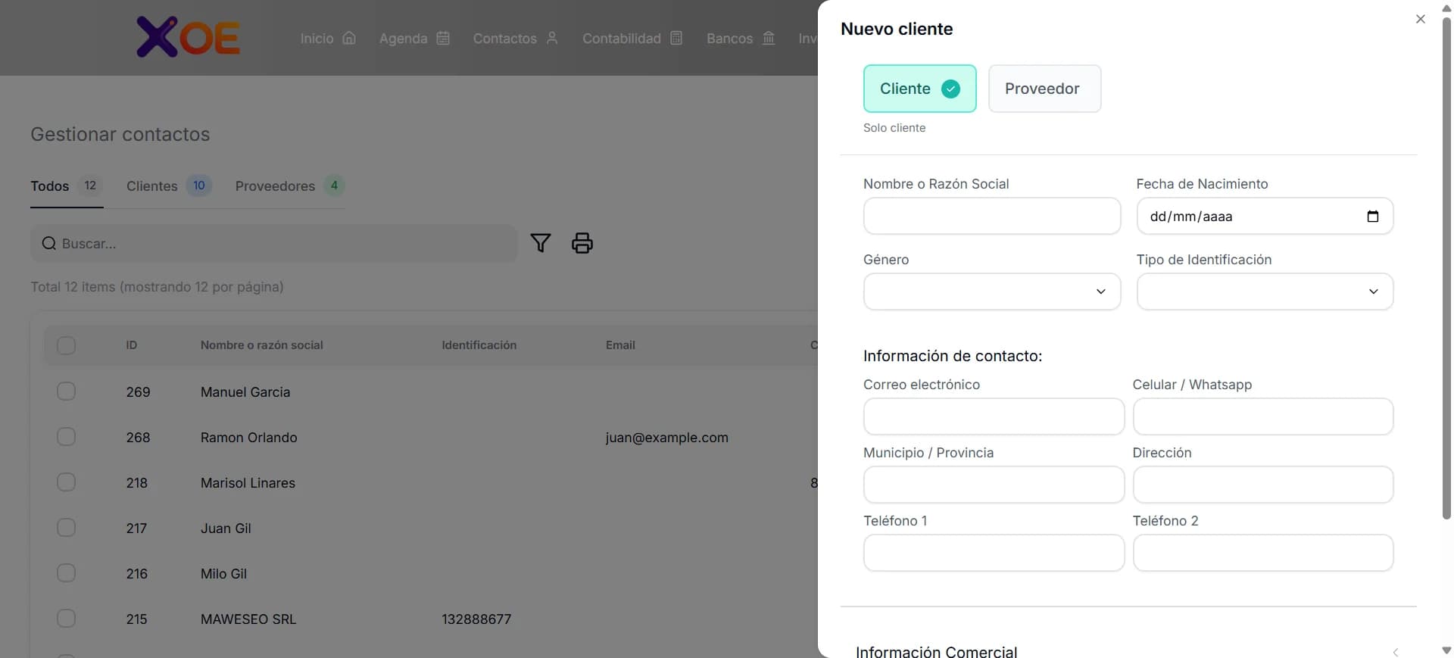Click the scrollbar down arrow
This screenshot has height=658, width=1454.
1446,650
